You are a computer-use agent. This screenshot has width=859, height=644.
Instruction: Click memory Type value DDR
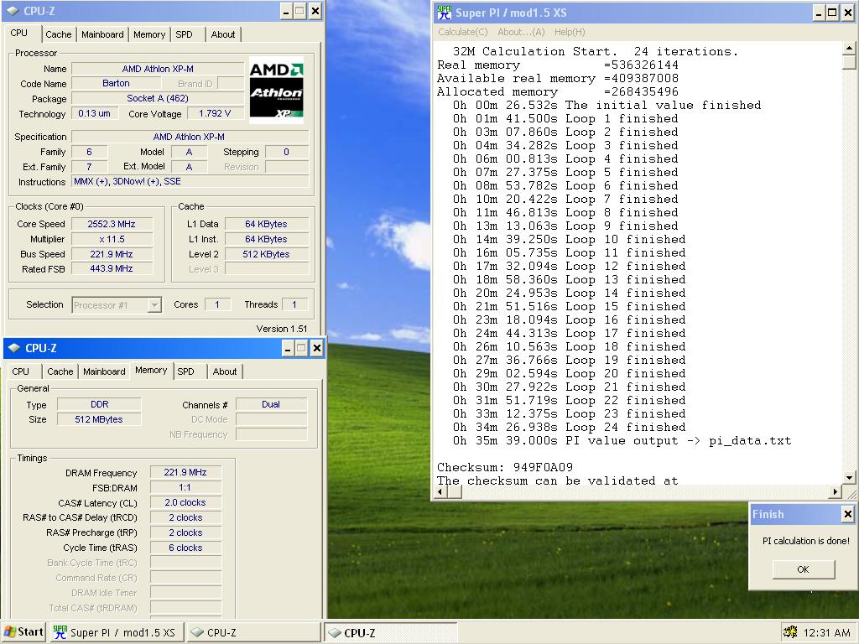pos(99,404)
